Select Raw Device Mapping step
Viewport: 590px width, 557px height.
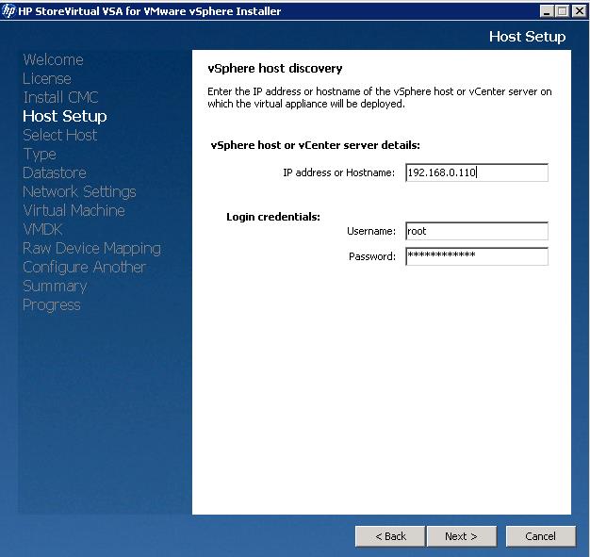pyautogui.click(x=91, y=249)
